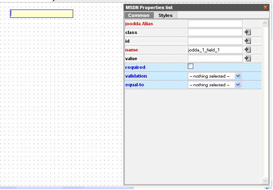Image resolution: width=273 pixels, height=190 pixels.
Task: Click the 'joodda Alias' property label
Action: 139,24
